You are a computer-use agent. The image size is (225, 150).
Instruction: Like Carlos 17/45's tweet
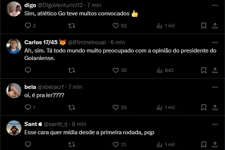(116, 70)
